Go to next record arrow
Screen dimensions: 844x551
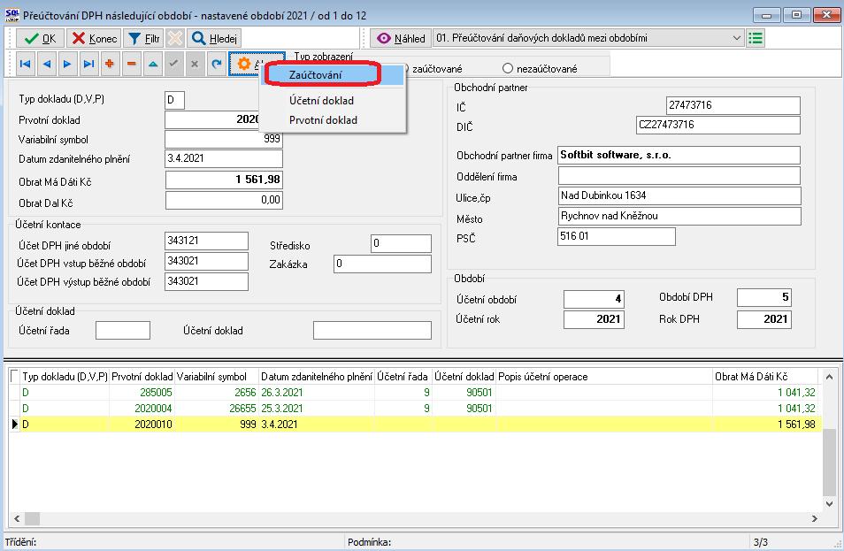click(x=67, y=64)
